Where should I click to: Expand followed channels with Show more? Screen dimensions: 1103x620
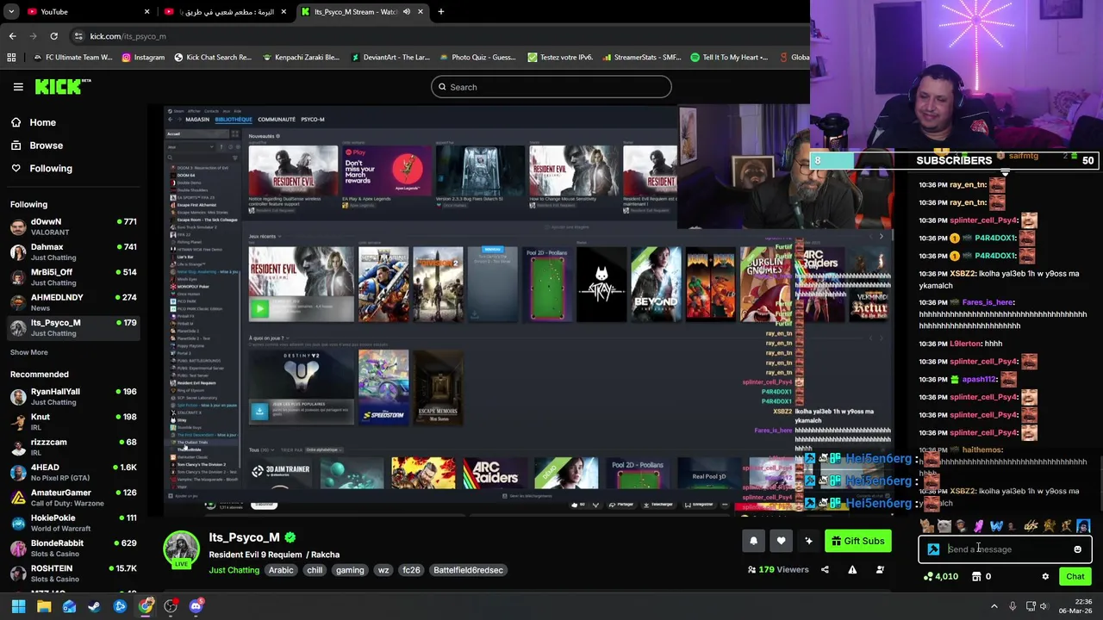click(29, 352)
